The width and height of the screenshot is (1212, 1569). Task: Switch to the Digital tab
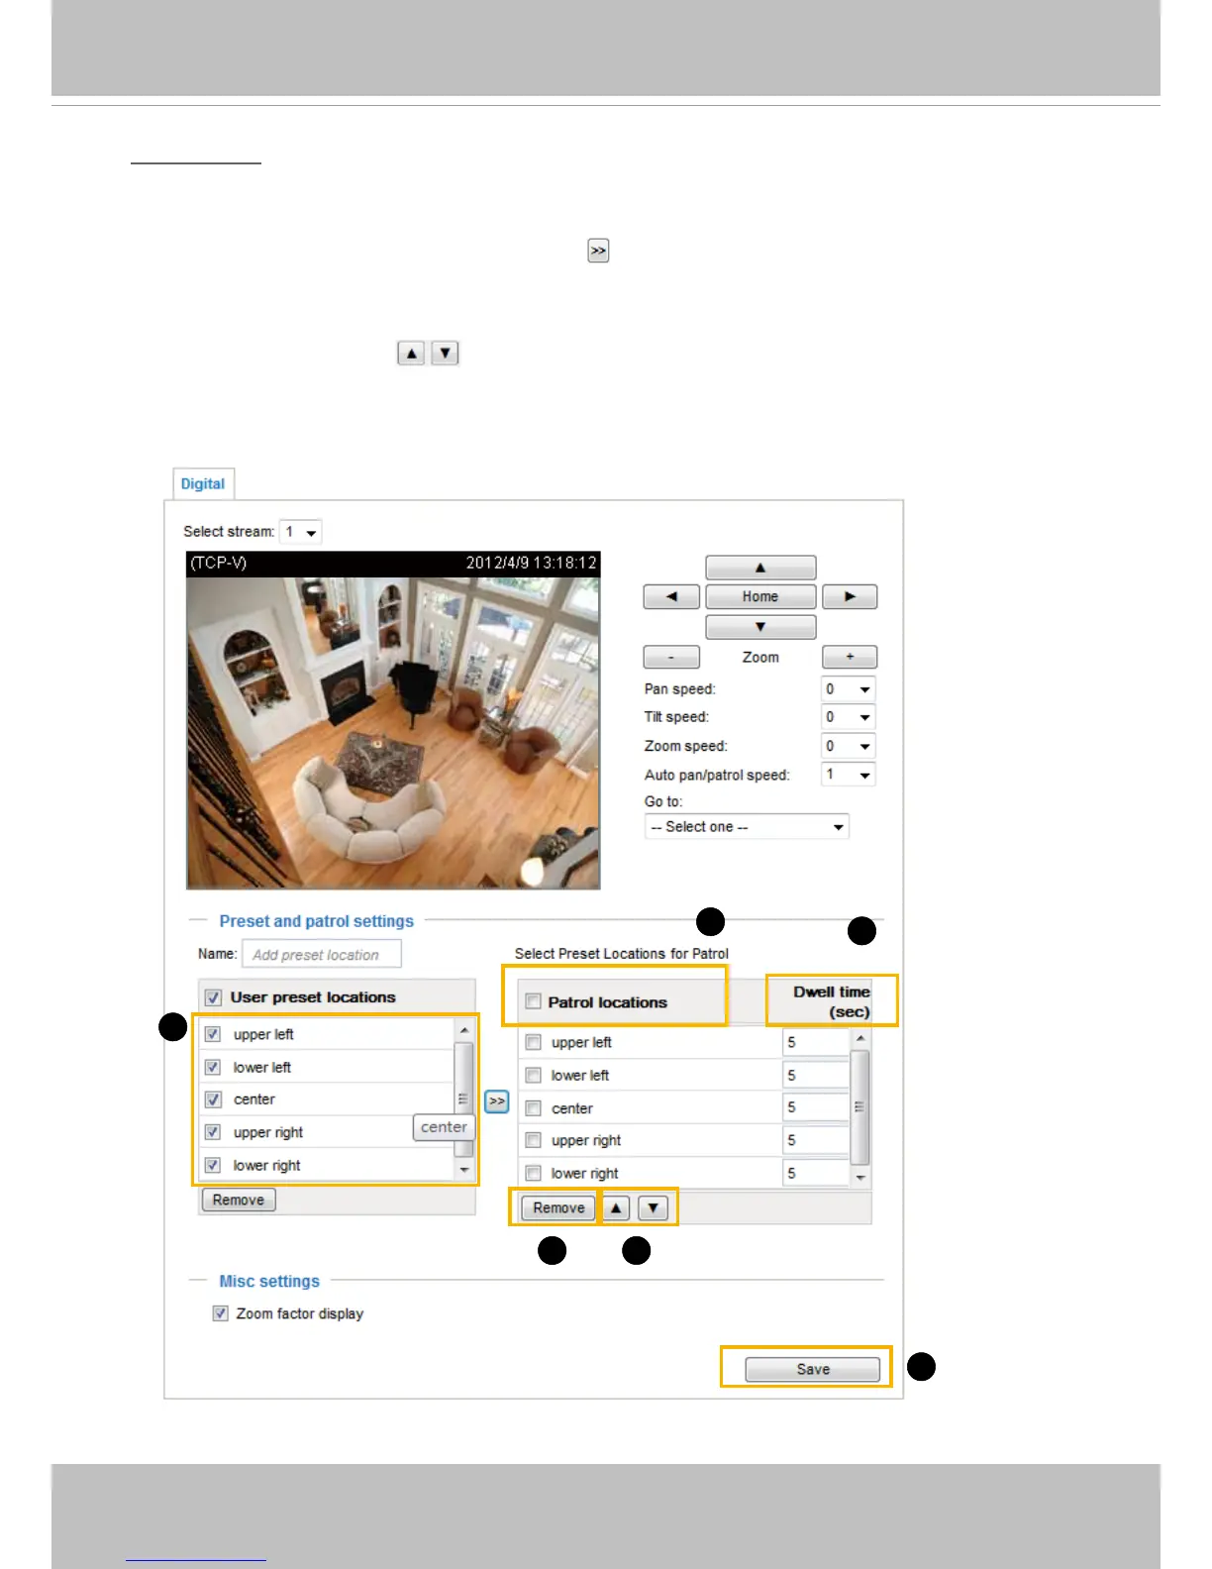coord(203,483)
